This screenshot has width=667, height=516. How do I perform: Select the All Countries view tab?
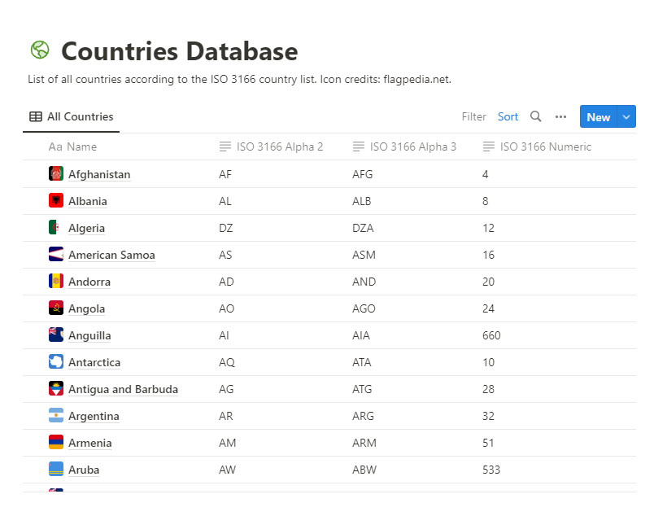tap(72, 116)
